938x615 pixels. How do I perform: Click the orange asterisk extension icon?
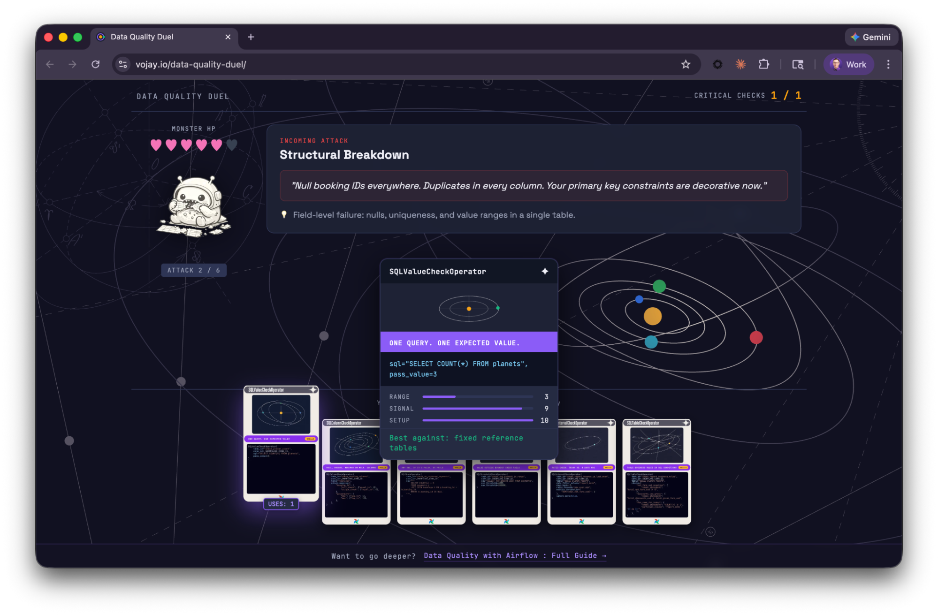[740, 64]
